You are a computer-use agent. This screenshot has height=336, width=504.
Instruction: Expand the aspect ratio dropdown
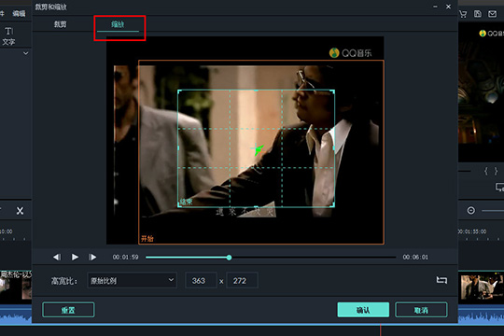point(132,280)
